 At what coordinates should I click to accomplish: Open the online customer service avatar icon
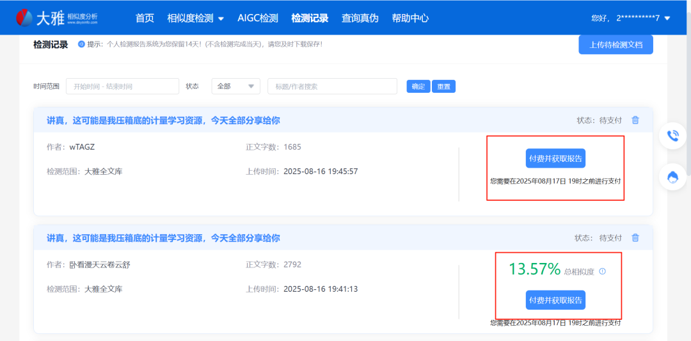(x=672, y=177)
